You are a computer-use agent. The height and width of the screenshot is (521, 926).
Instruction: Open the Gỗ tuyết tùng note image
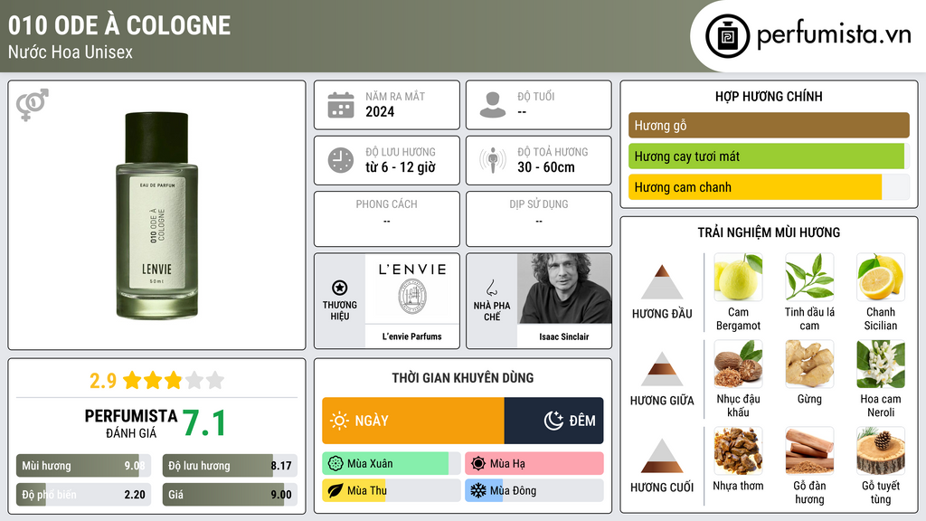[881, 451]
